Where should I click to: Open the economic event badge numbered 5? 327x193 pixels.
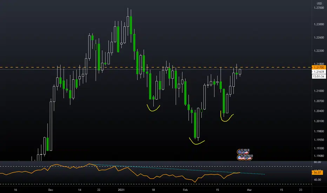point(240,152)
